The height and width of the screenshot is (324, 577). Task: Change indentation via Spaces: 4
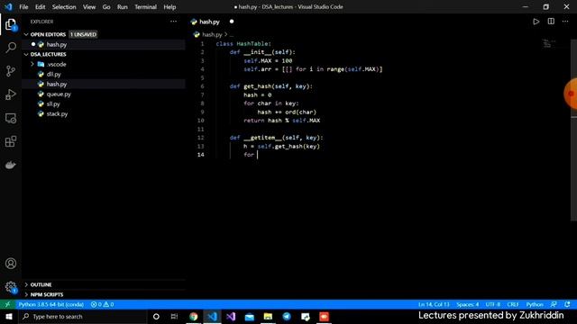pos(468,304)
